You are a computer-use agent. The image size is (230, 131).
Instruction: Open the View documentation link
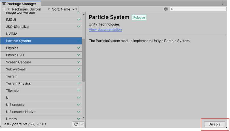pyautogui.click(x=105, y=29)
